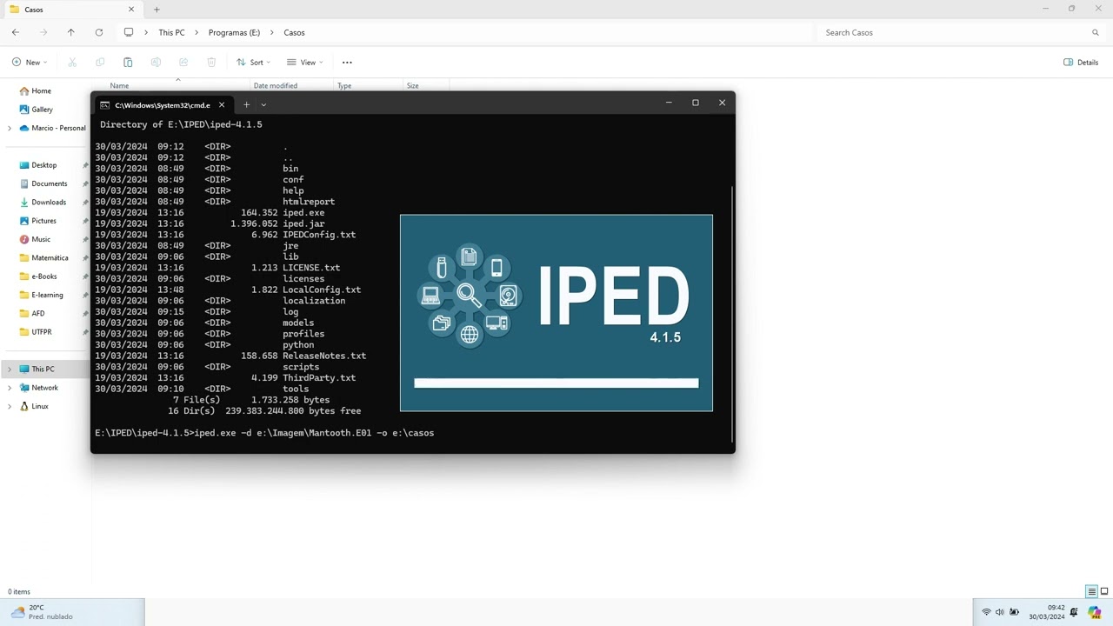Viewport: 1113px width, 626px height.
Task: Expand the Marcio - Personal OneDrive node
Action: (10, 128)
